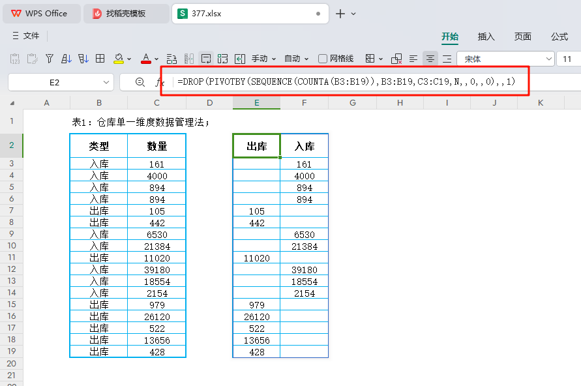The image size is (581, 386).
Task: Switch to the 页面 tab
Action: tap(523, 37)
